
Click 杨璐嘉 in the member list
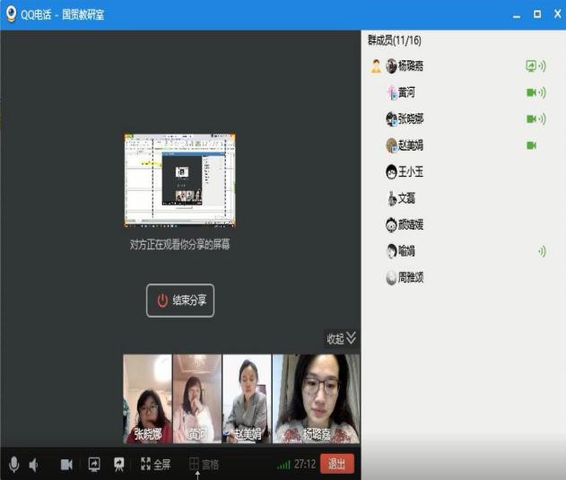point(411,66)
